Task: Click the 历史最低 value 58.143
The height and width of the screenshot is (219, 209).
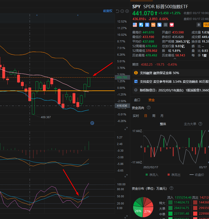Action: click(180, 55)
